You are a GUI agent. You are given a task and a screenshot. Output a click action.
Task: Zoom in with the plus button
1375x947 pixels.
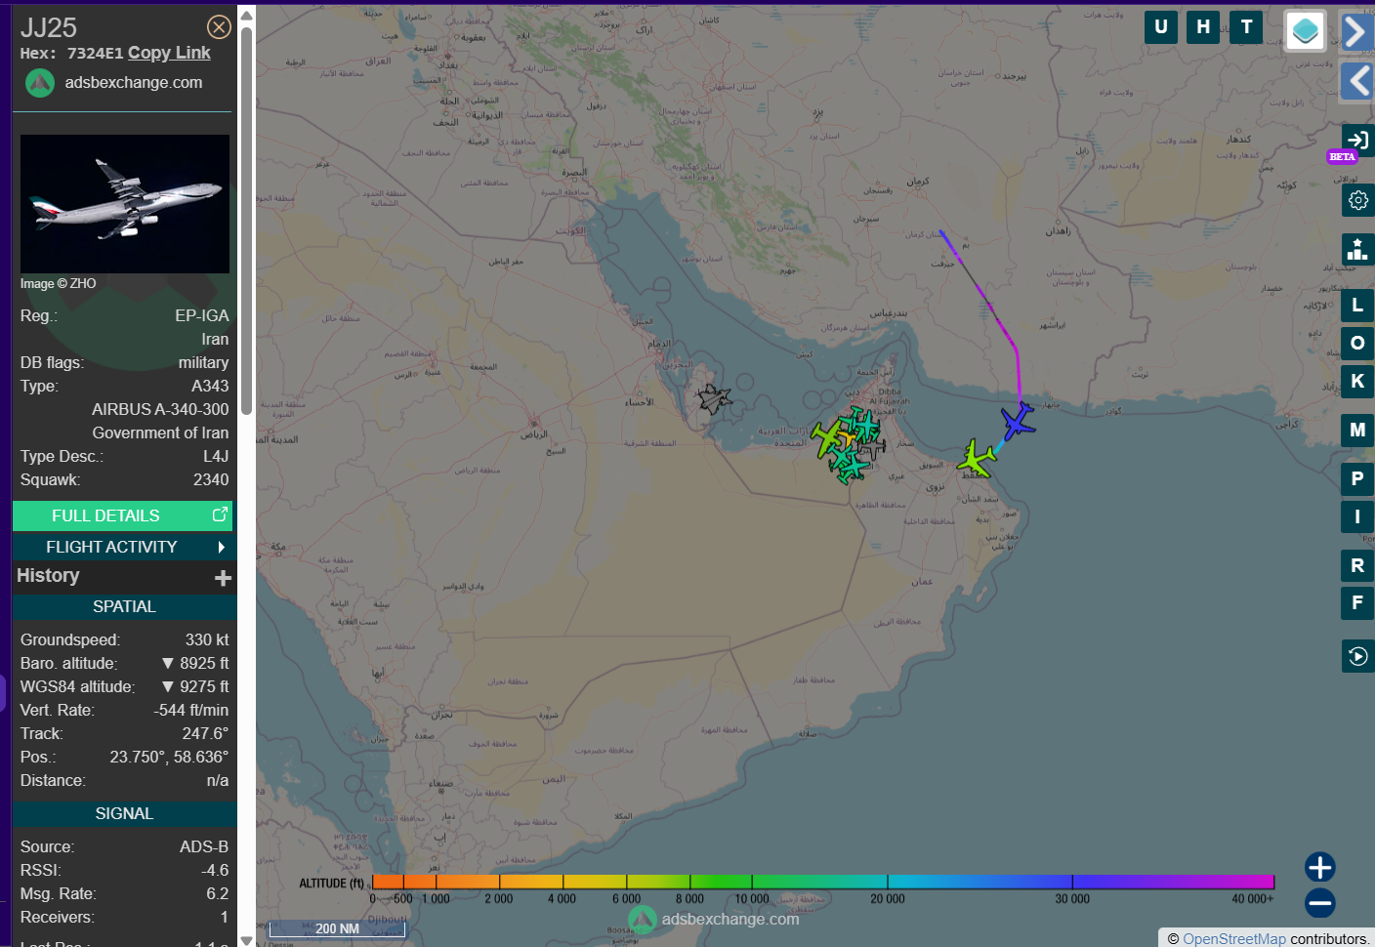(x=1320, y=867)
